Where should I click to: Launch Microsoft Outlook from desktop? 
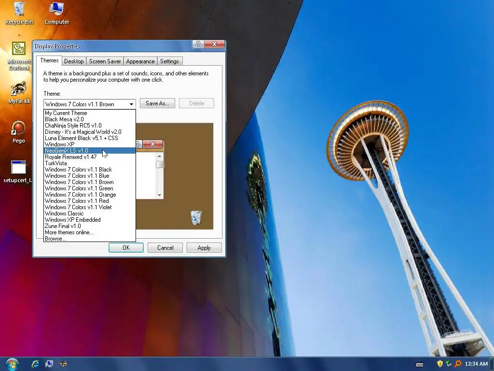pos(19,56)
